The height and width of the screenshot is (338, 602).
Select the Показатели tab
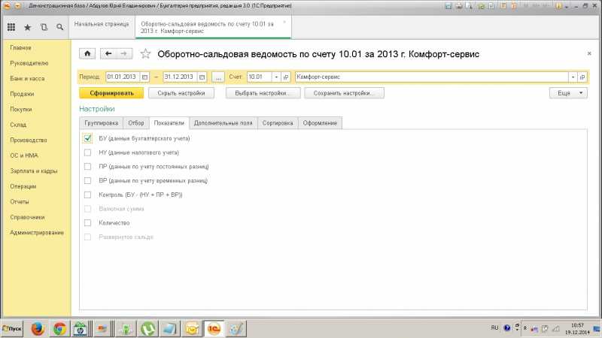pyautogui.click(x=169, y=123)
